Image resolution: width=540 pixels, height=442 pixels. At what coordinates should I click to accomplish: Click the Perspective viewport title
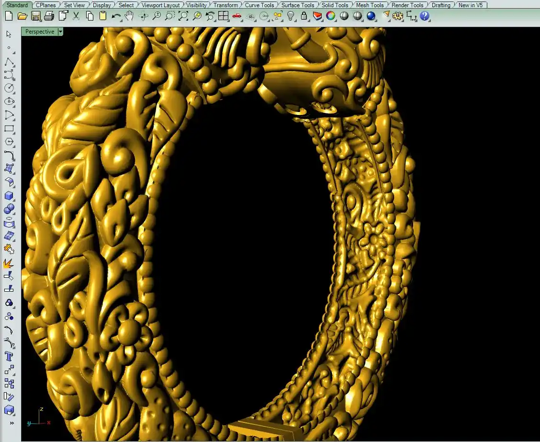[x=40, y=32]
